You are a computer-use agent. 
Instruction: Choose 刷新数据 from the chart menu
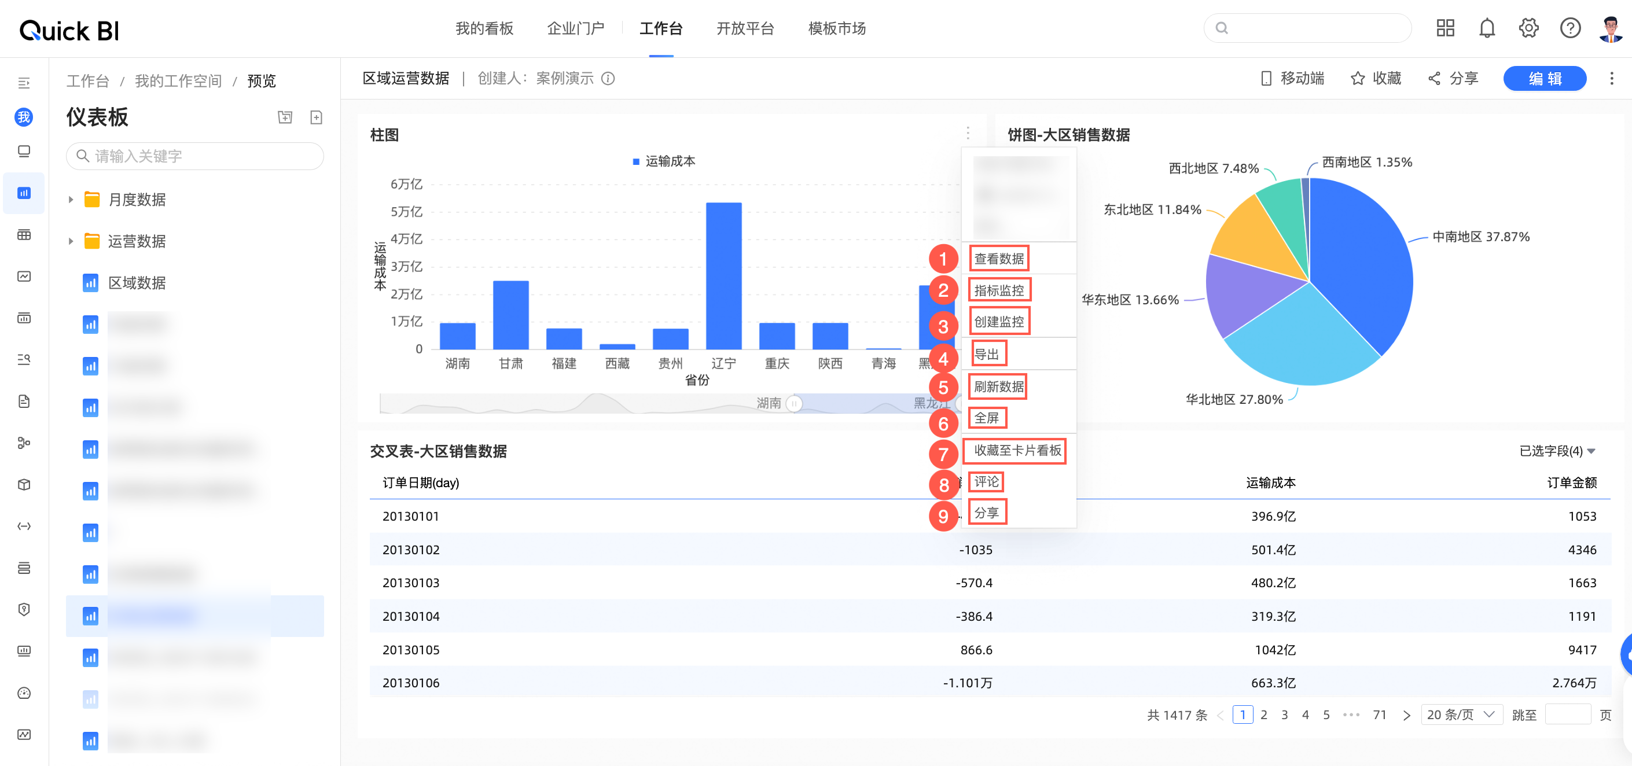(x=998, y=386)
